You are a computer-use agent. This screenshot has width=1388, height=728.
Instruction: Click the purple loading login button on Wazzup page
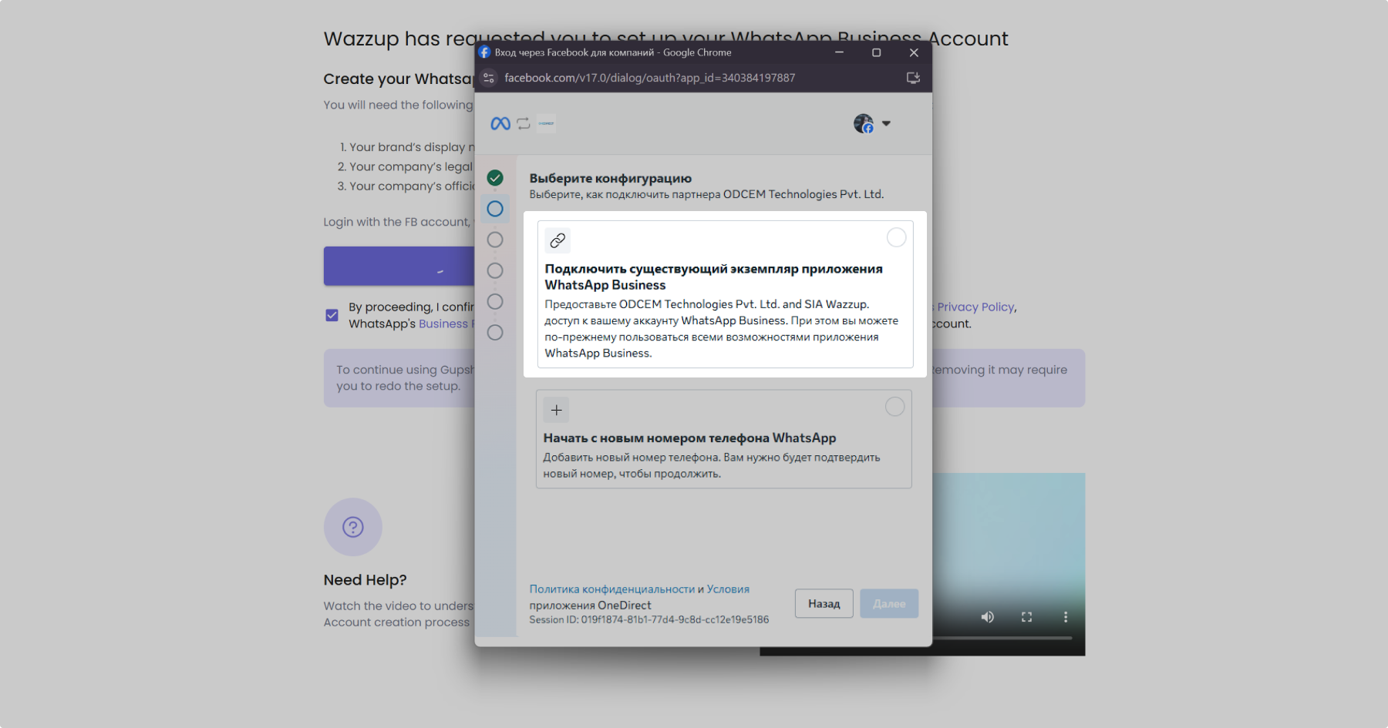[x=399, y=267]
